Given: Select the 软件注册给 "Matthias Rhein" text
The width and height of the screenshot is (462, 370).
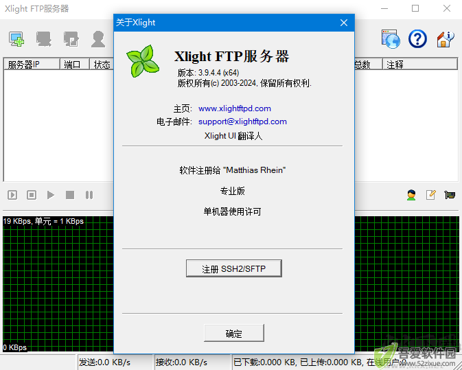Looking at the screenshot, I should click(x=233, y=170).
